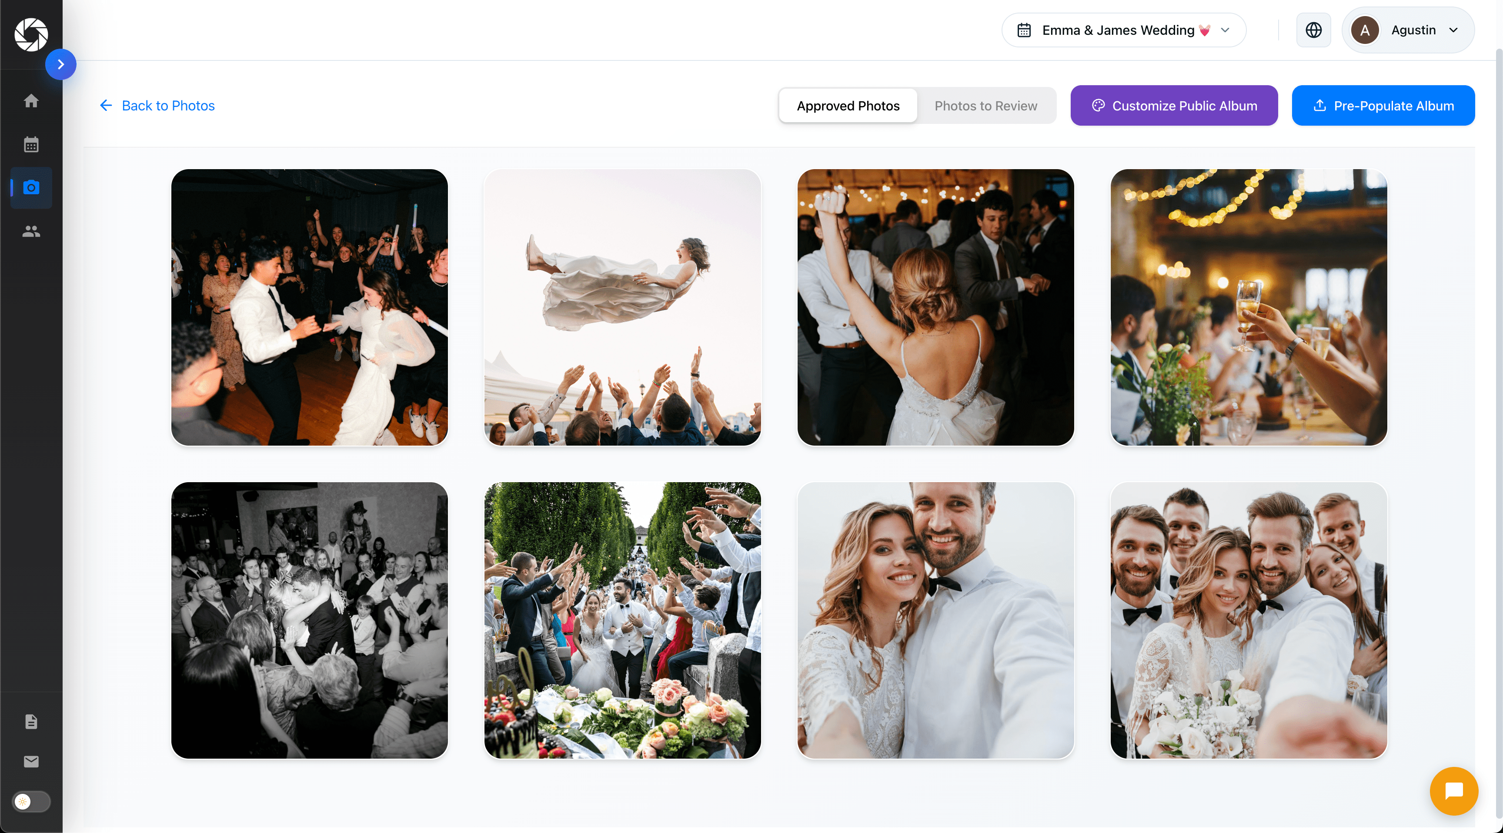The image size is (1503, 833).
Task: Open the Home section in the sidebar
Action: pos(31,100)
